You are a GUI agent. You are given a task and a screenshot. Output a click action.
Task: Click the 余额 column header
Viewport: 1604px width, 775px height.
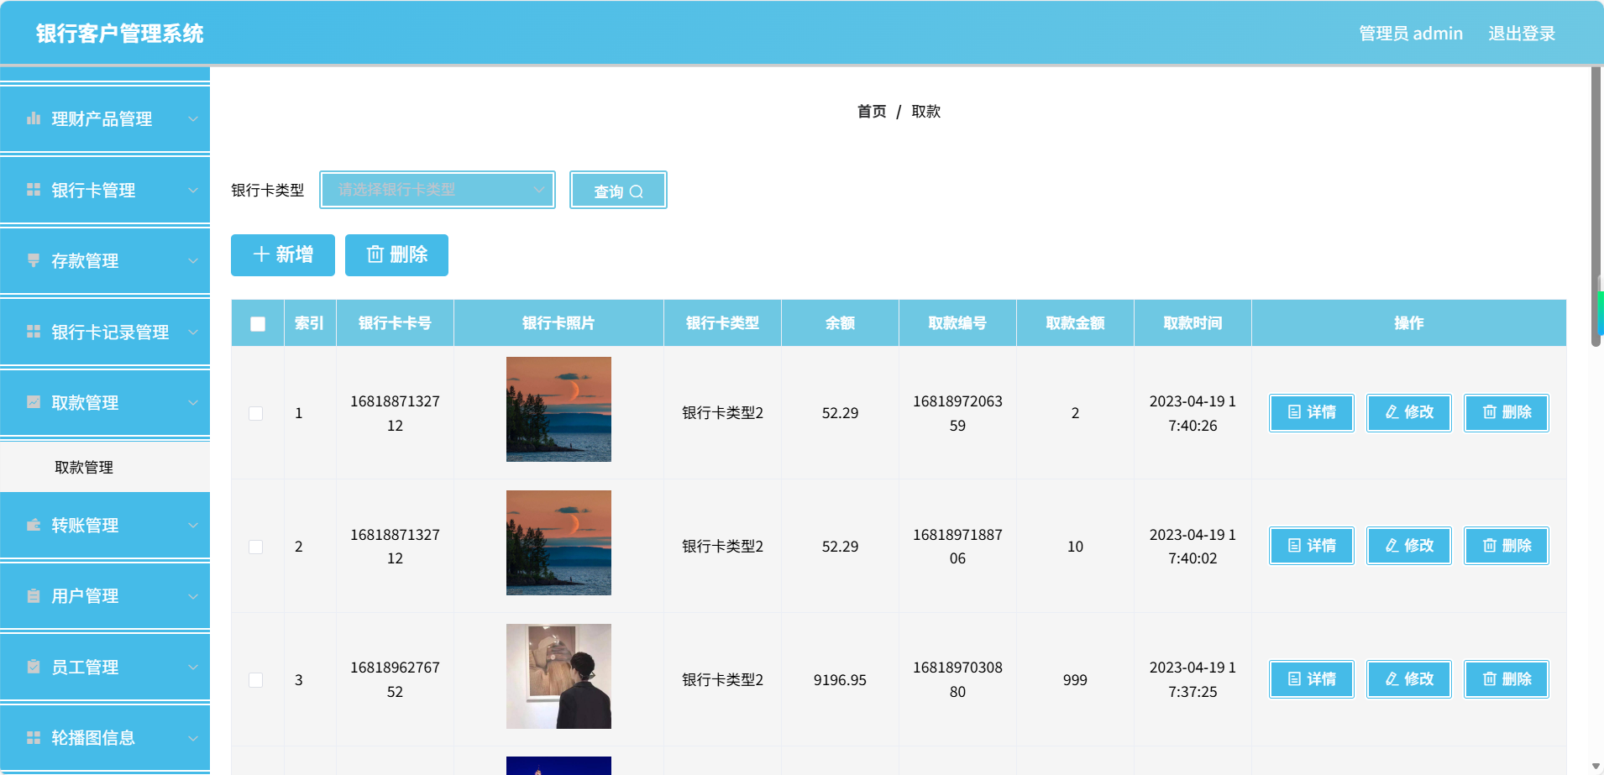[840, 323]
